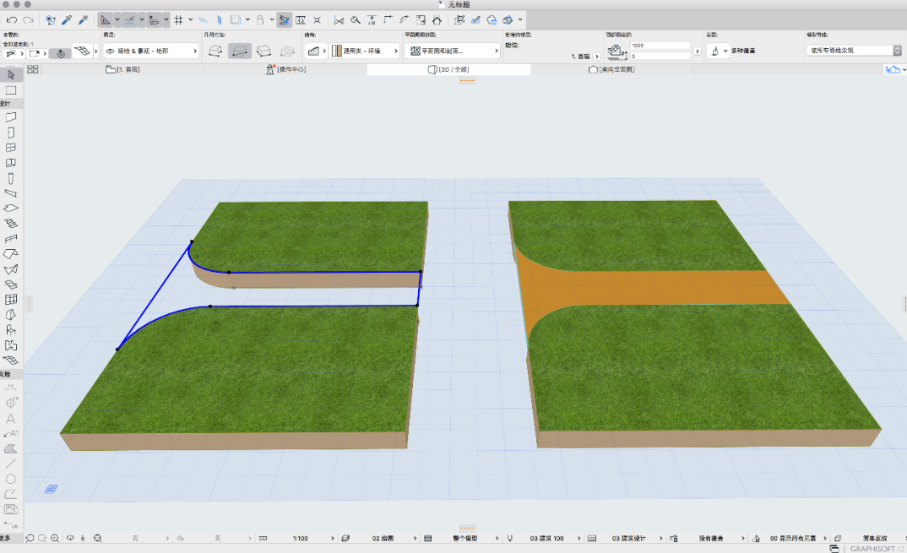
Task: Click the top elevation field showing 1000
Action: point(660,45)
